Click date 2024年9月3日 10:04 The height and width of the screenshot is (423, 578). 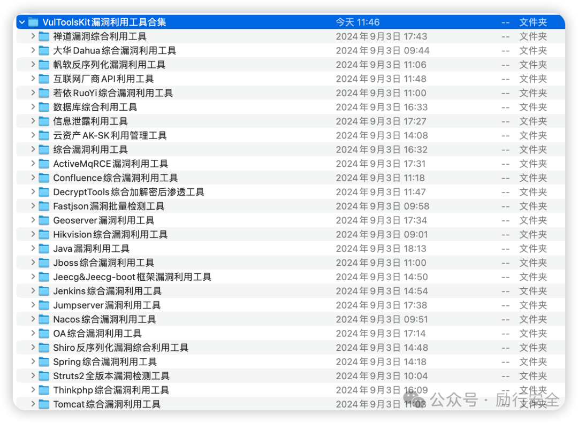[x=382, y=376]
